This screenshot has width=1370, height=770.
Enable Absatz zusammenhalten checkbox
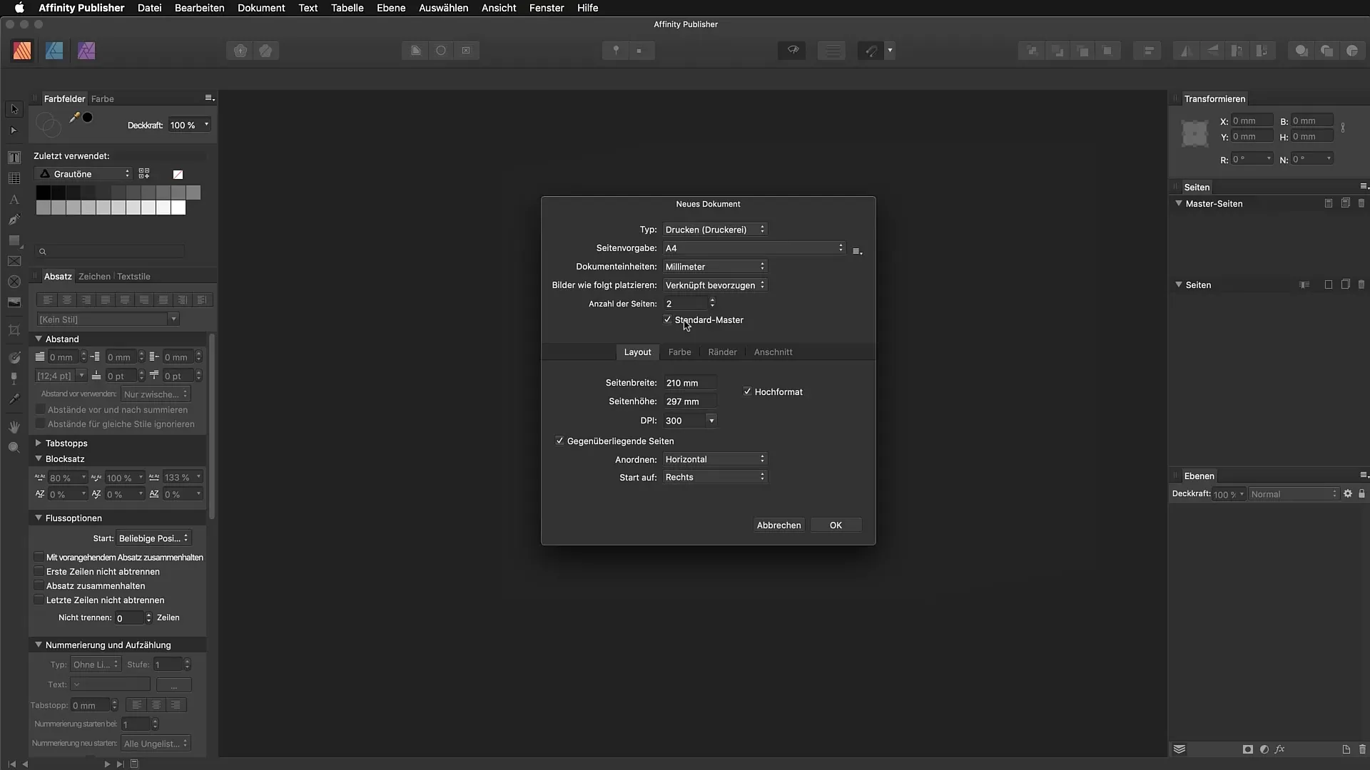(39, 585)
